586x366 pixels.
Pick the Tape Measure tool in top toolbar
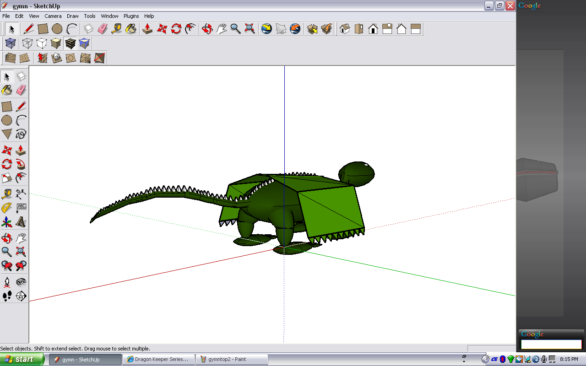[x=117, y=29]
